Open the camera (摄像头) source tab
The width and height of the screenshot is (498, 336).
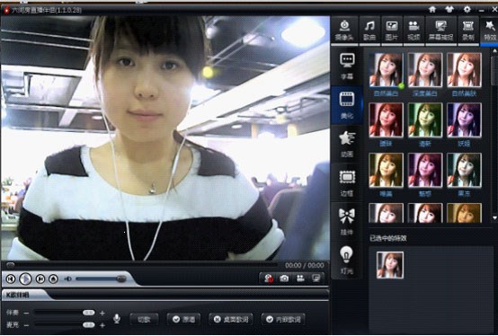point(344,31)
